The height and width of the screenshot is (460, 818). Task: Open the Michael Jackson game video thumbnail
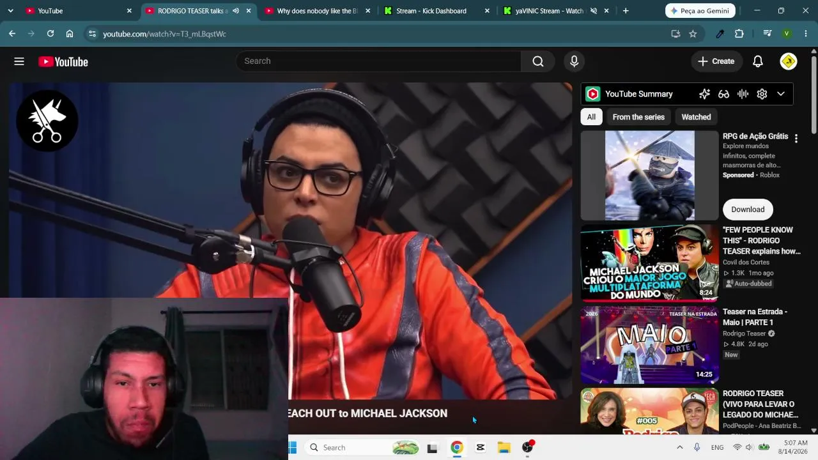point(649,262)
